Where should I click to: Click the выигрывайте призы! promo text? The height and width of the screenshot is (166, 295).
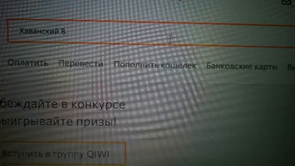point(58,122)
